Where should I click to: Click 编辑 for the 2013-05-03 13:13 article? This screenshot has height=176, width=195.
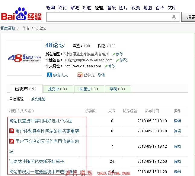point(177,121)
